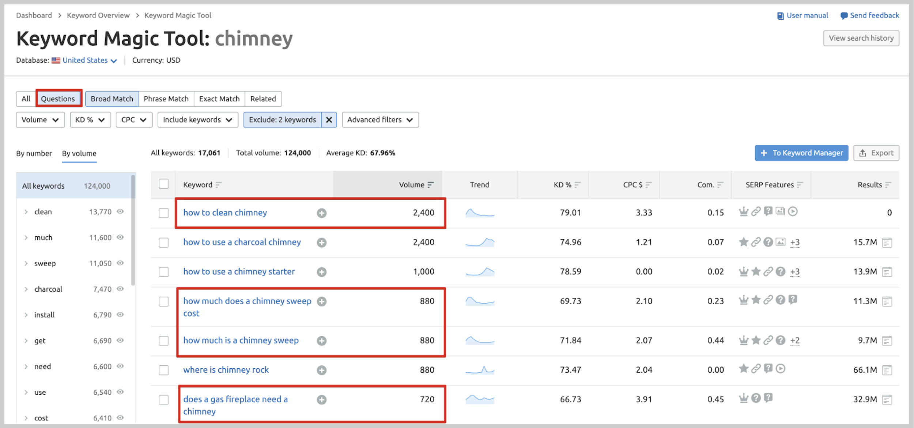Open the KD % filter dropdown

[90, 120]
